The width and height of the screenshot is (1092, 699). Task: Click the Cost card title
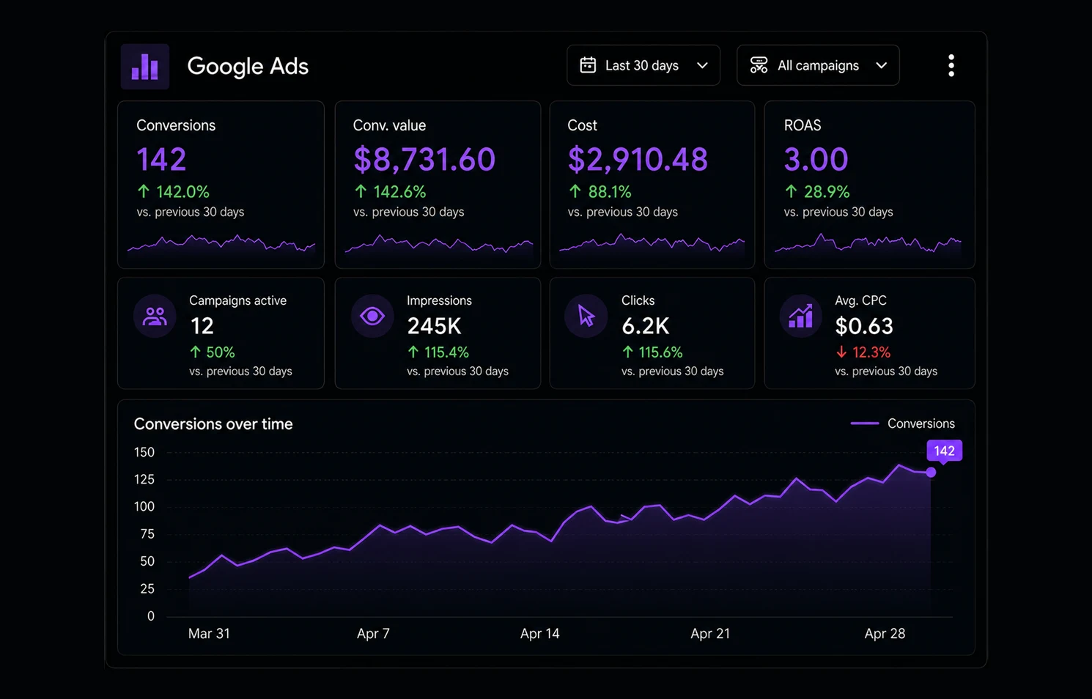[582, 125]
